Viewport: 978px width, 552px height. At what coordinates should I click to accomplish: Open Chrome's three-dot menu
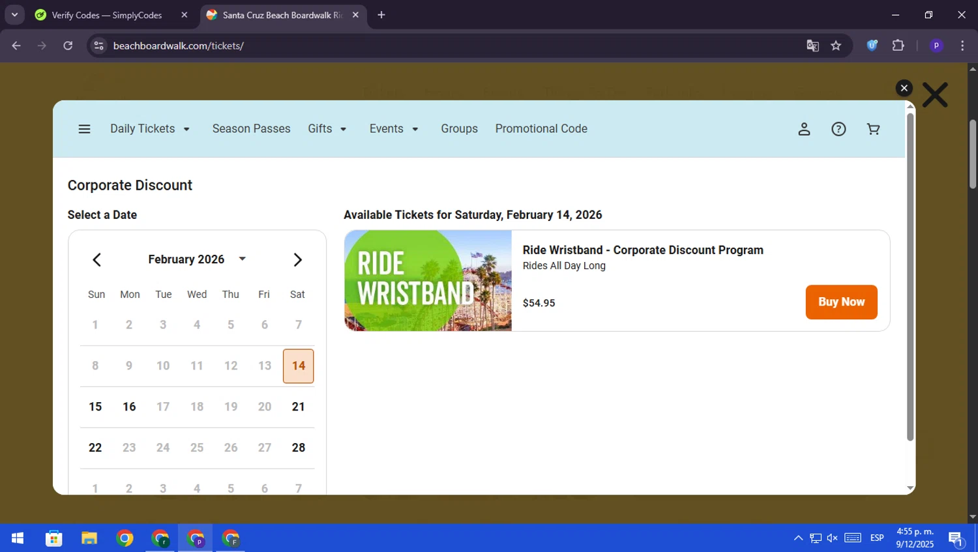962,46
